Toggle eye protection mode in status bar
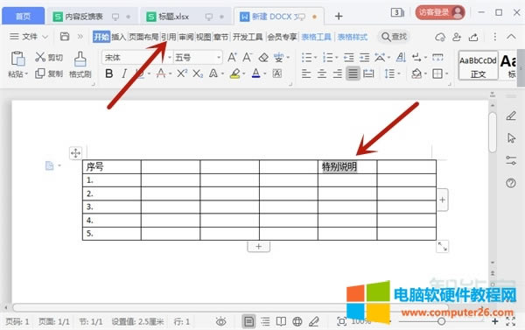The image size is (525, 330). tap(221, 322)
